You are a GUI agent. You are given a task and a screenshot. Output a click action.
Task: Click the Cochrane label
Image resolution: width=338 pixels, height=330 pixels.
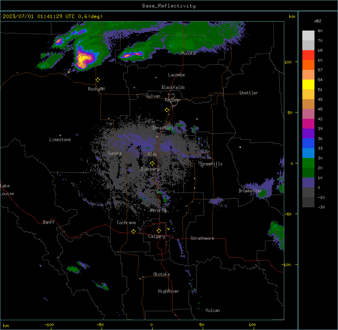[126, 223]
